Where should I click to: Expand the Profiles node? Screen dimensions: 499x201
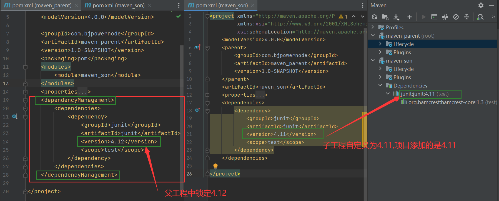[373, 27]
